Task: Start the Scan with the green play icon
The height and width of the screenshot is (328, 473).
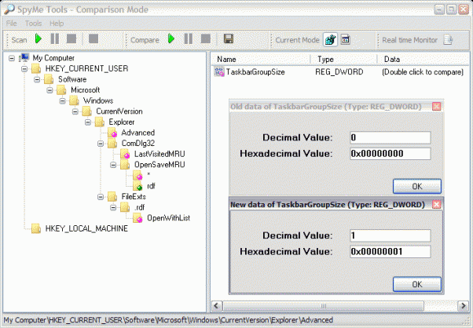Action: pos(38,39)
